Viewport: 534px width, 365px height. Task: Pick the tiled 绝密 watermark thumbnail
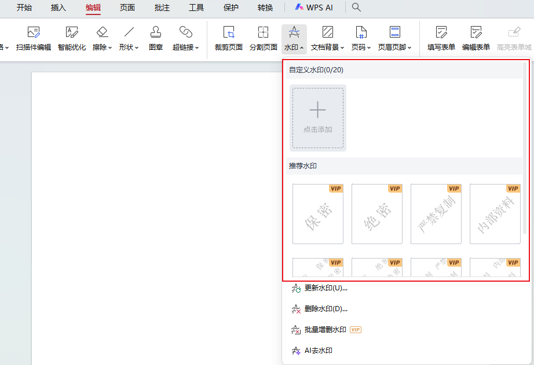click(376, 267)
